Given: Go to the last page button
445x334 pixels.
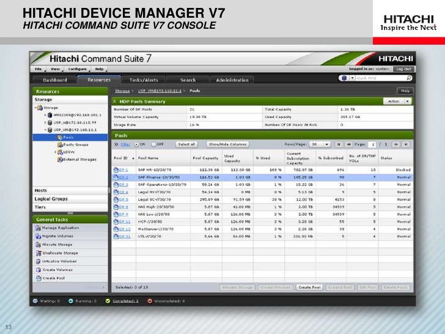Looking at the screenshot, I should tap(406, 144).
